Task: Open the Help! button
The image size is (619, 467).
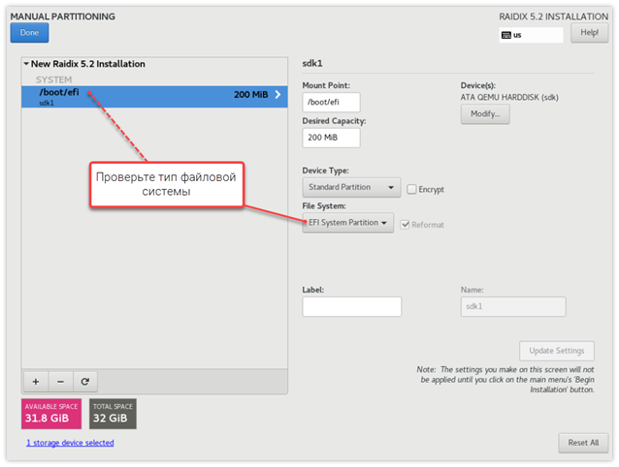Action: pyautogui.click(x=589, y=33)
